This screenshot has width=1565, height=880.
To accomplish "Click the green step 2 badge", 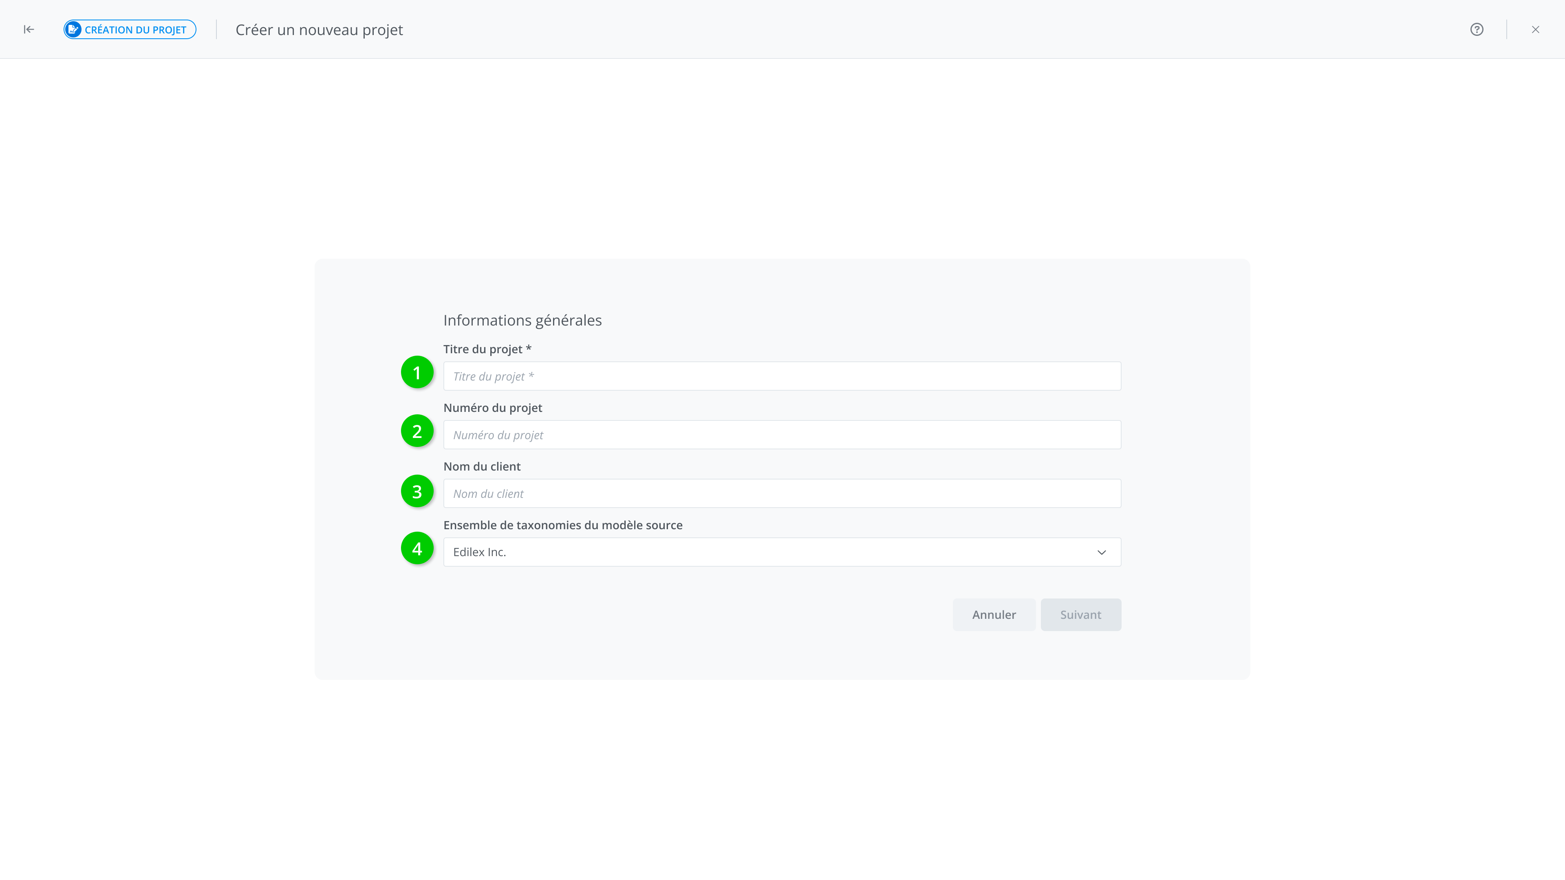I will click(x=417, y=431).
